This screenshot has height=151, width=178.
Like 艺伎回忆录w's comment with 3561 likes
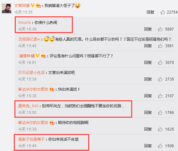click(160, 46)
